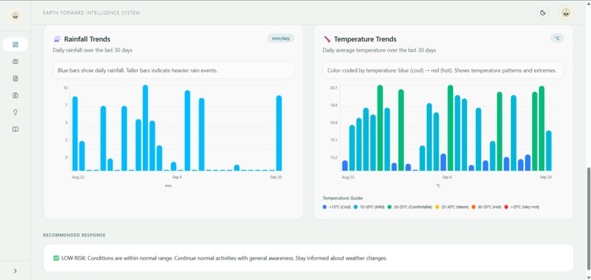Click the rain cloud icon beside Rainfall Trends
Screen dimensions: 591x280
coord(57,39)
